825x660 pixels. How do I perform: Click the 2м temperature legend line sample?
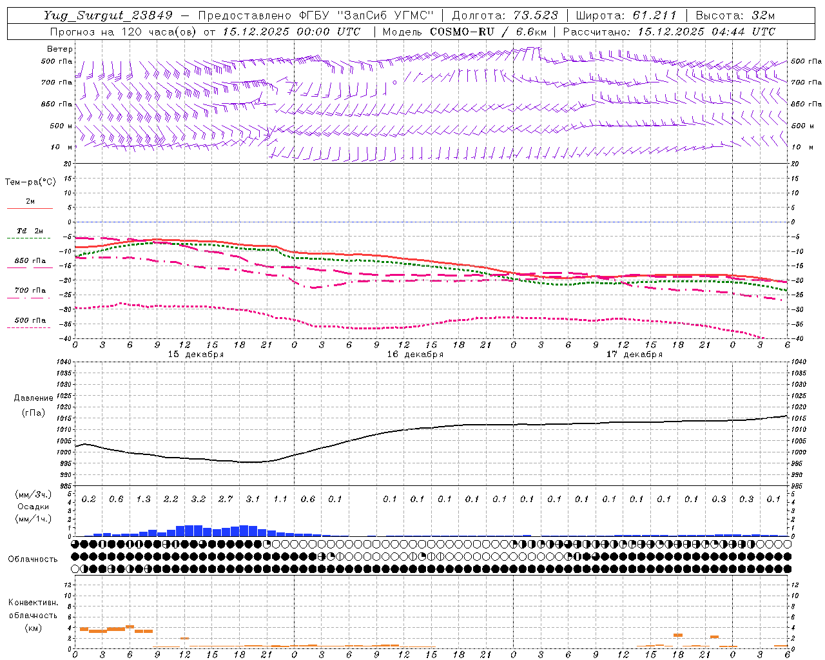[x=30, y=208]
